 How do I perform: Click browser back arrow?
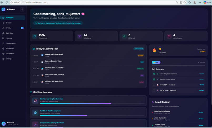tap(2, 2)
